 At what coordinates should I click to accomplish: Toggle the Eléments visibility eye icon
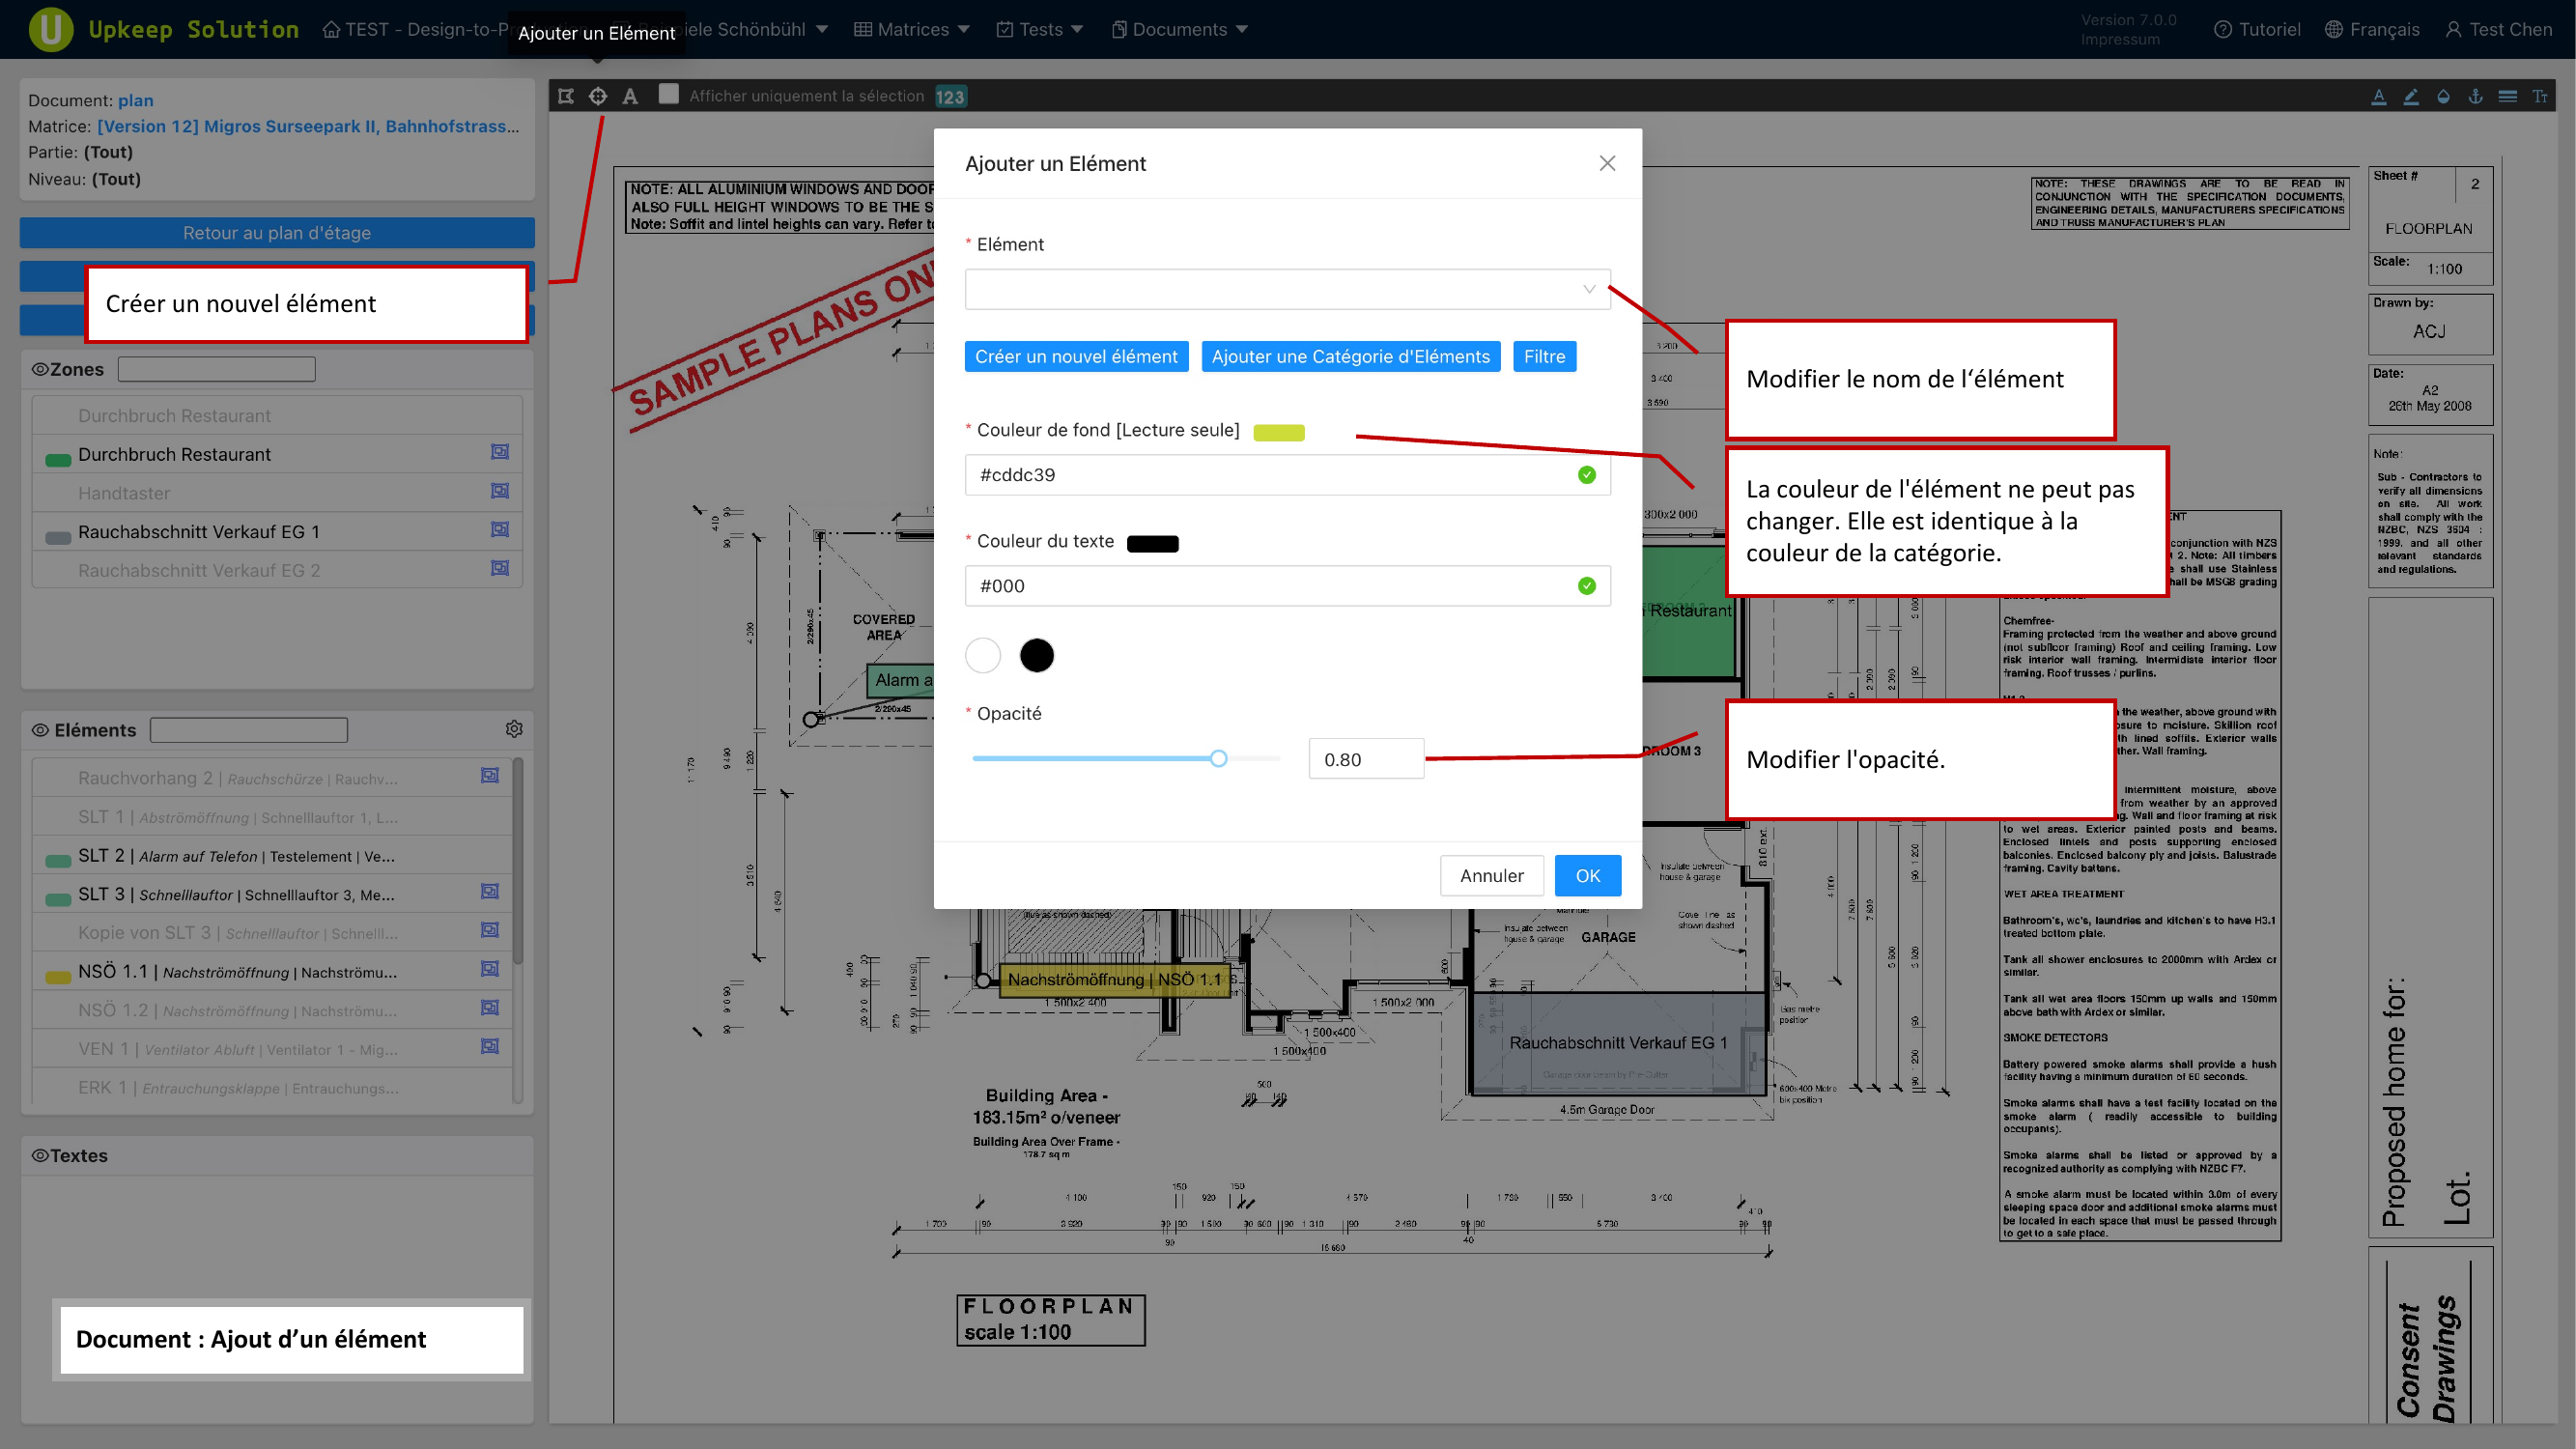click(40, 730)
